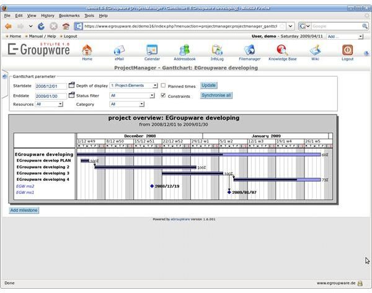Screen dimensions: 372x293
Task: Open the File menu
Action: (x=7, y=15)
